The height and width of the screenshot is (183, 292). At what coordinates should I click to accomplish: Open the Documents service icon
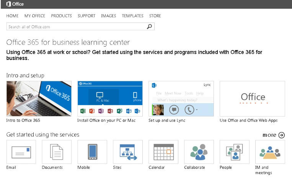tap(57, 152)
